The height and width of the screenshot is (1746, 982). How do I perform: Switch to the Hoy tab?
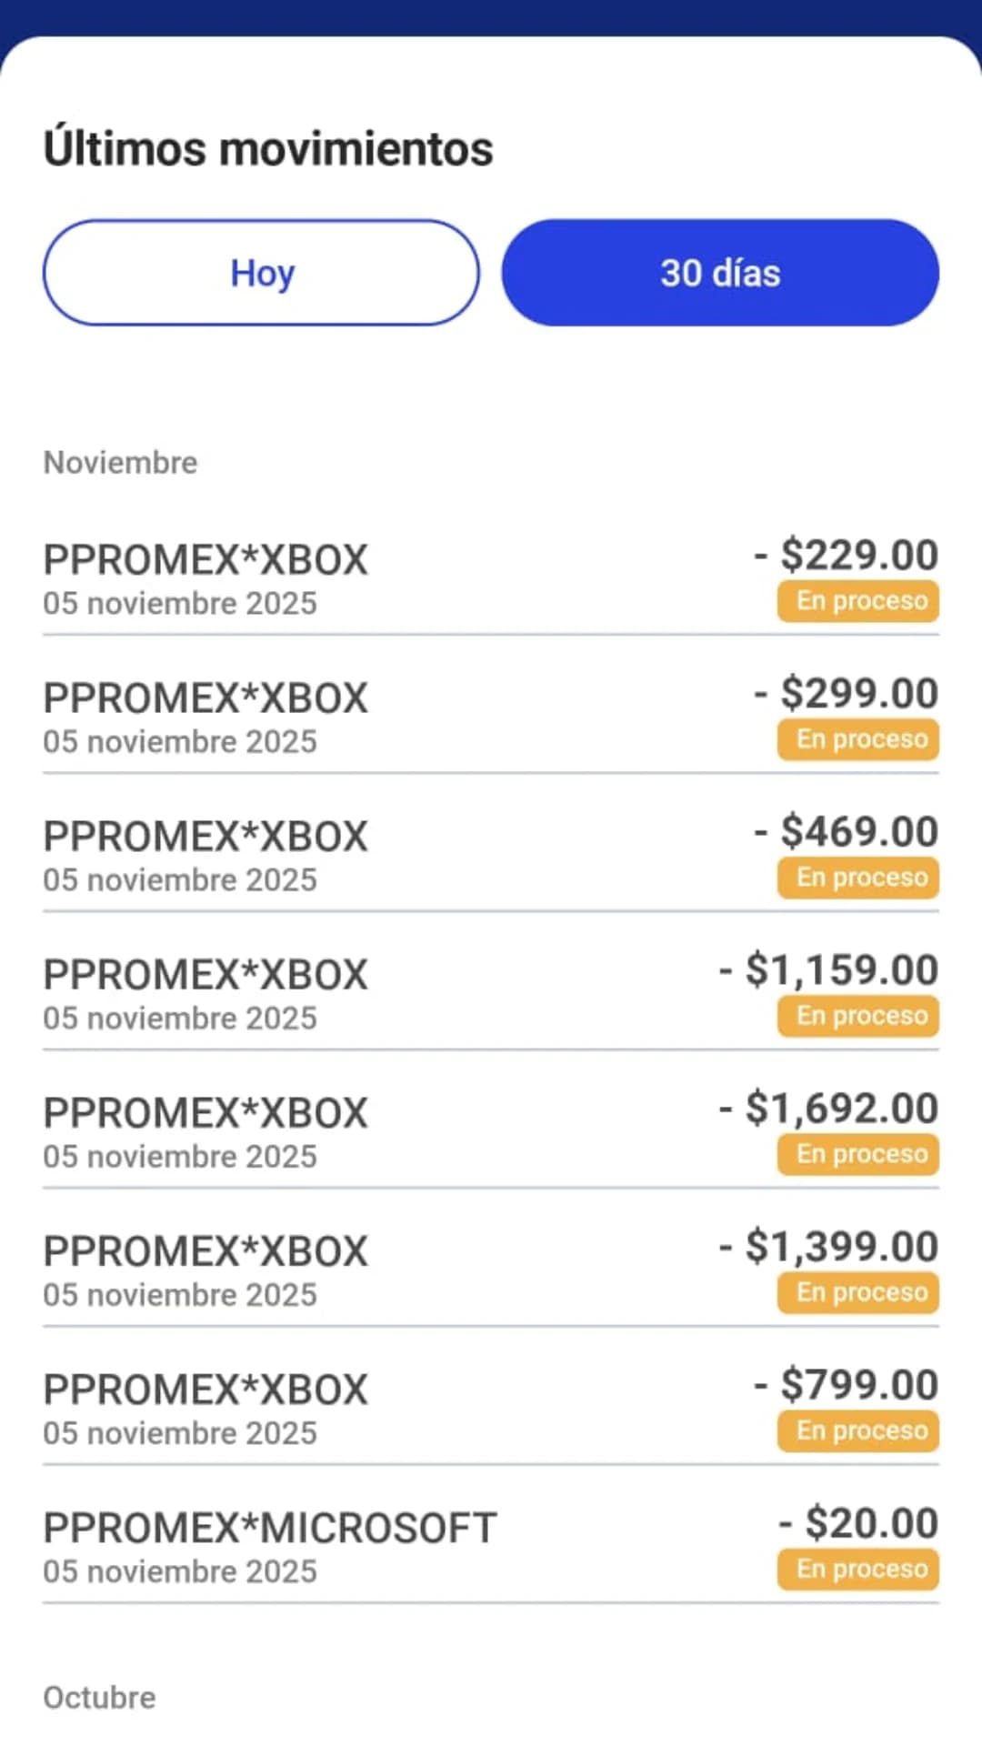(x=261, y=273)
